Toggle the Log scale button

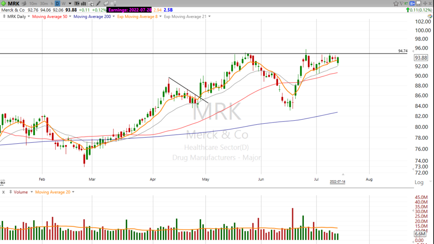(x=419, y=182)
